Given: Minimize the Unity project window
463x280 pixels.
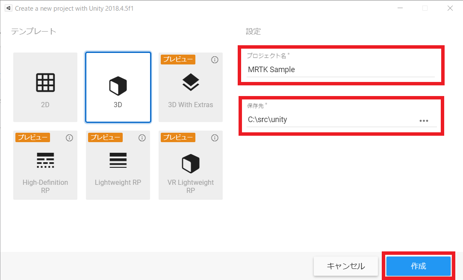Looking at the screenshot, I should 400,8.
